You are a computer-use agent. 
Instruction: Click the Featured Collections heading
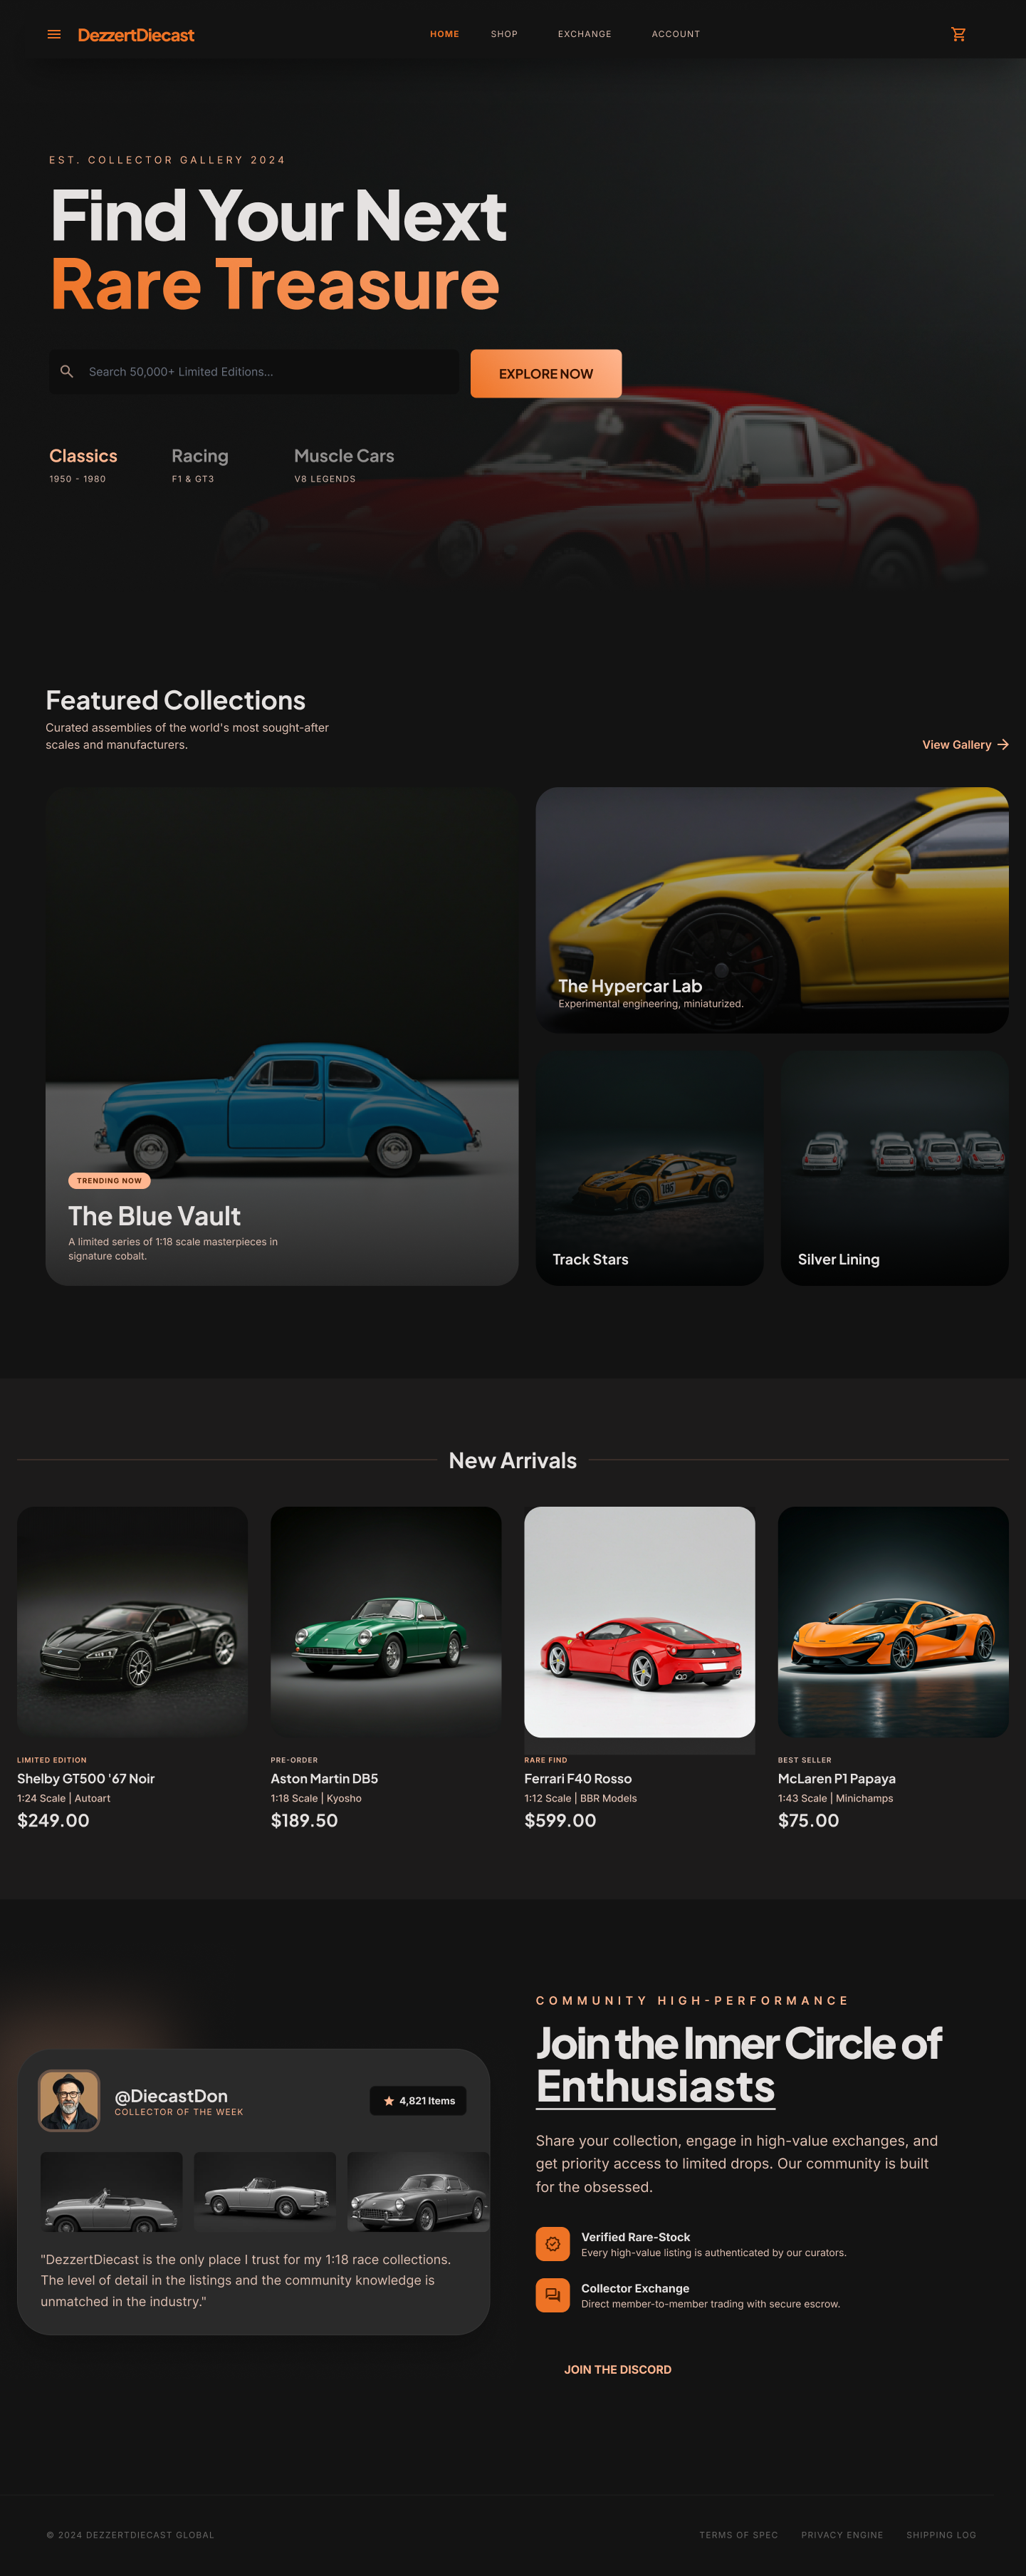click(x=176, y=700)
